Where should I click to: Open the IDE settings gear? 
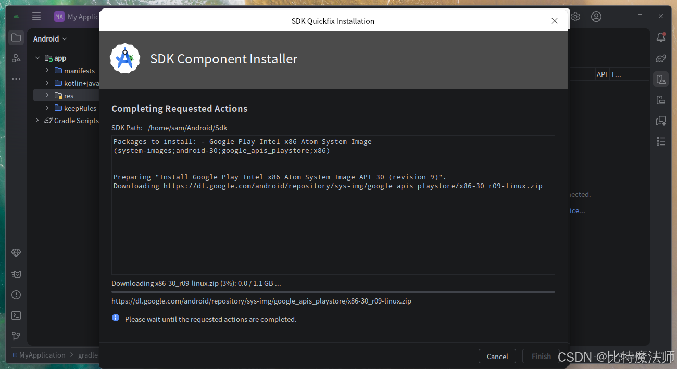[575, 17]
